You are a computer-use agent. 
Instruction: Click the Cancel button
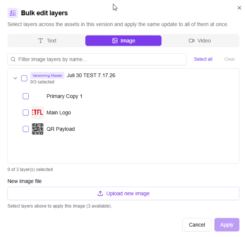click(197, 225)
